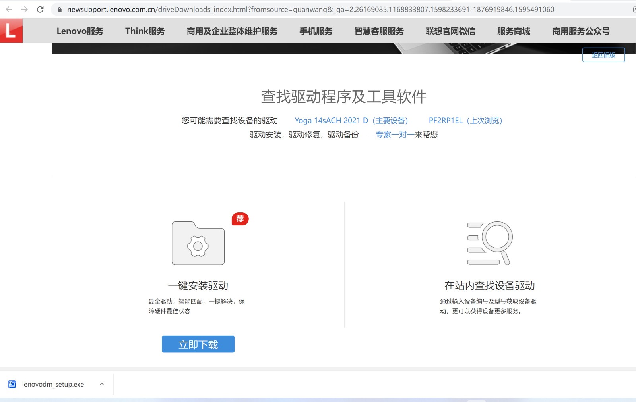Click the 查找驱动程序及工具软件 page title
Image resolution: width=636 pixels, height=402 pixels.
click(344, 96)
